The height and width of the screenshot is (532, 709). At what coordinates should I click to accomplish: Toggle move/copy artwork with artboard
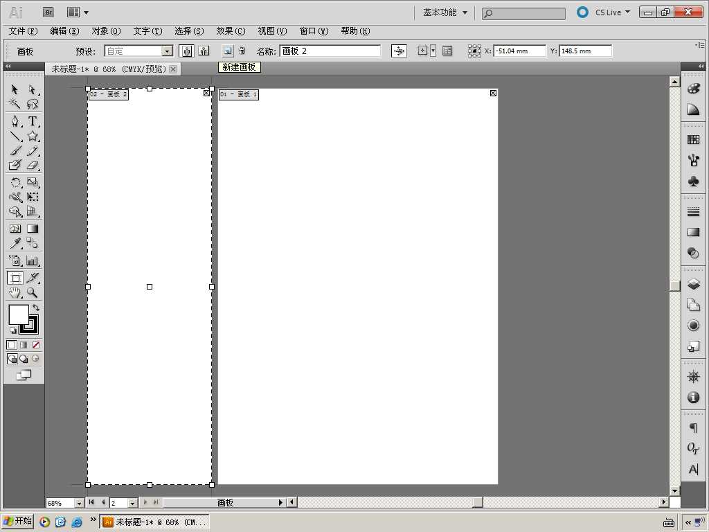399,51
